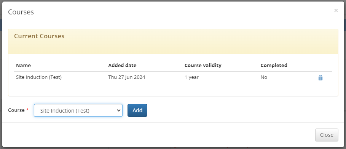346x149 pixels.
Task: Dismiss the Courses dialog using the X
Action: click(336, 10)
